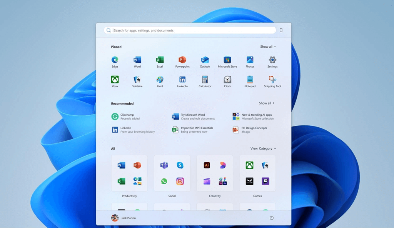This screenshot has width=394, height=228.
Task: Launch the Outlook app
Action: pyautogui.click(x=205, y=60)
